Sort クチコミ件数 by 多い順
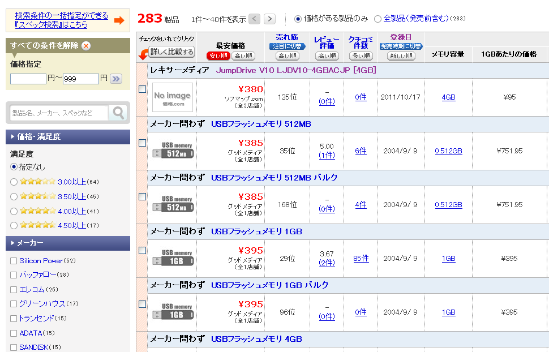This screenshot has width=549, height=352. [361, 56]
